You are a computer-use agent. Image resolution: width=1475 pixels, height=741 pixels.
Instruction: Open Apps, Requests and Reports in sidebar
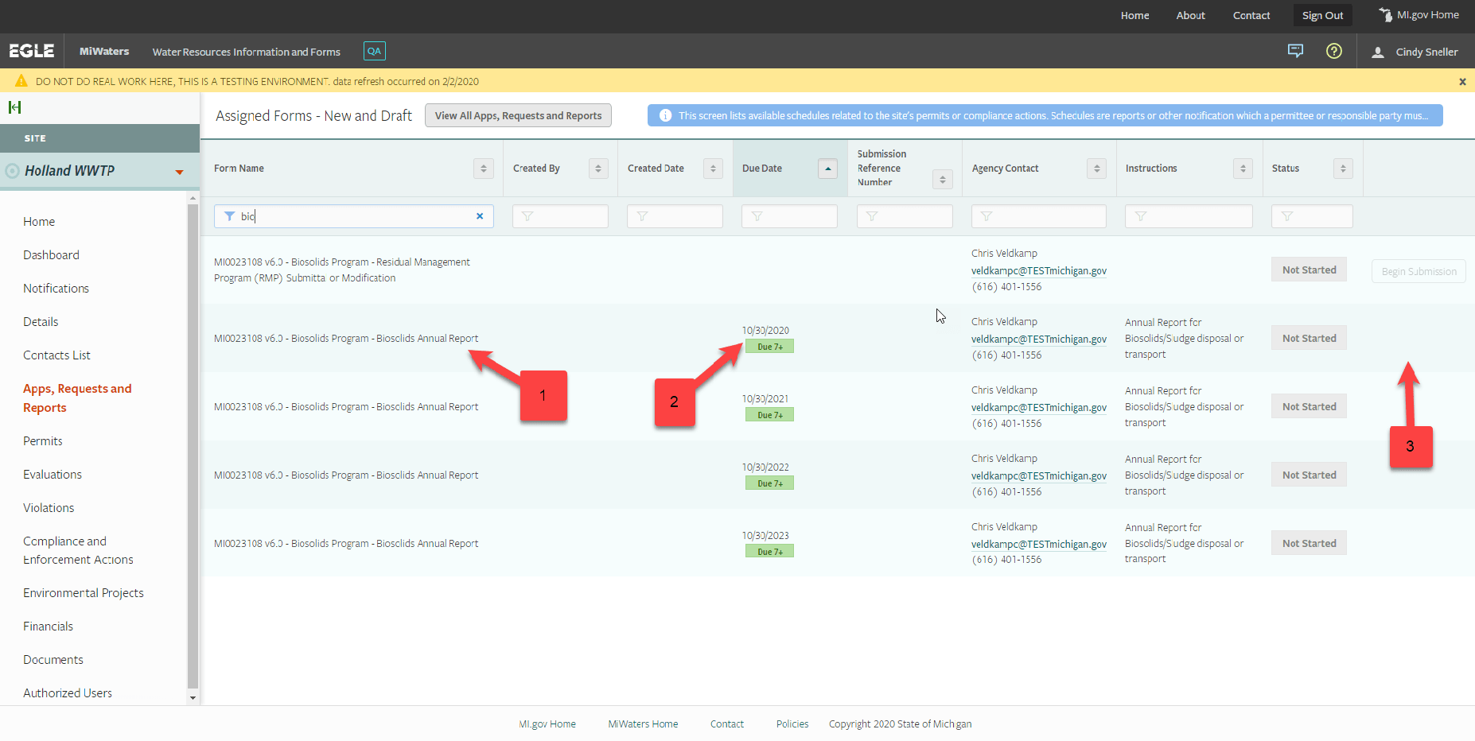(77, 398)
